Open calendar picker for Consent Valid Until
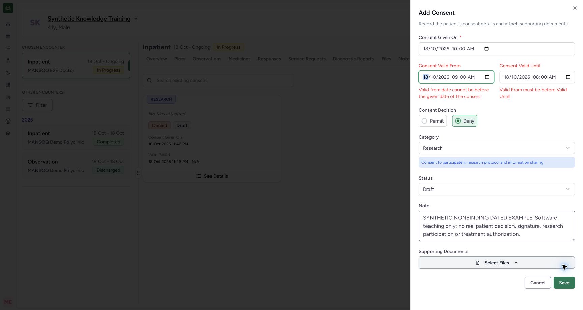Image resolution: width=583 pixels, height=310 pixels. (x=568, y=77)
